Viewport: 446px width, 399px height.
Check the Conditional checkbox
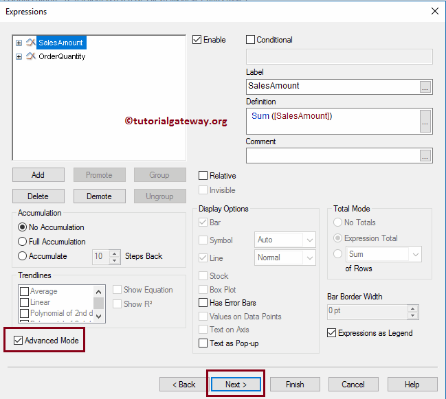pos(250,40)
